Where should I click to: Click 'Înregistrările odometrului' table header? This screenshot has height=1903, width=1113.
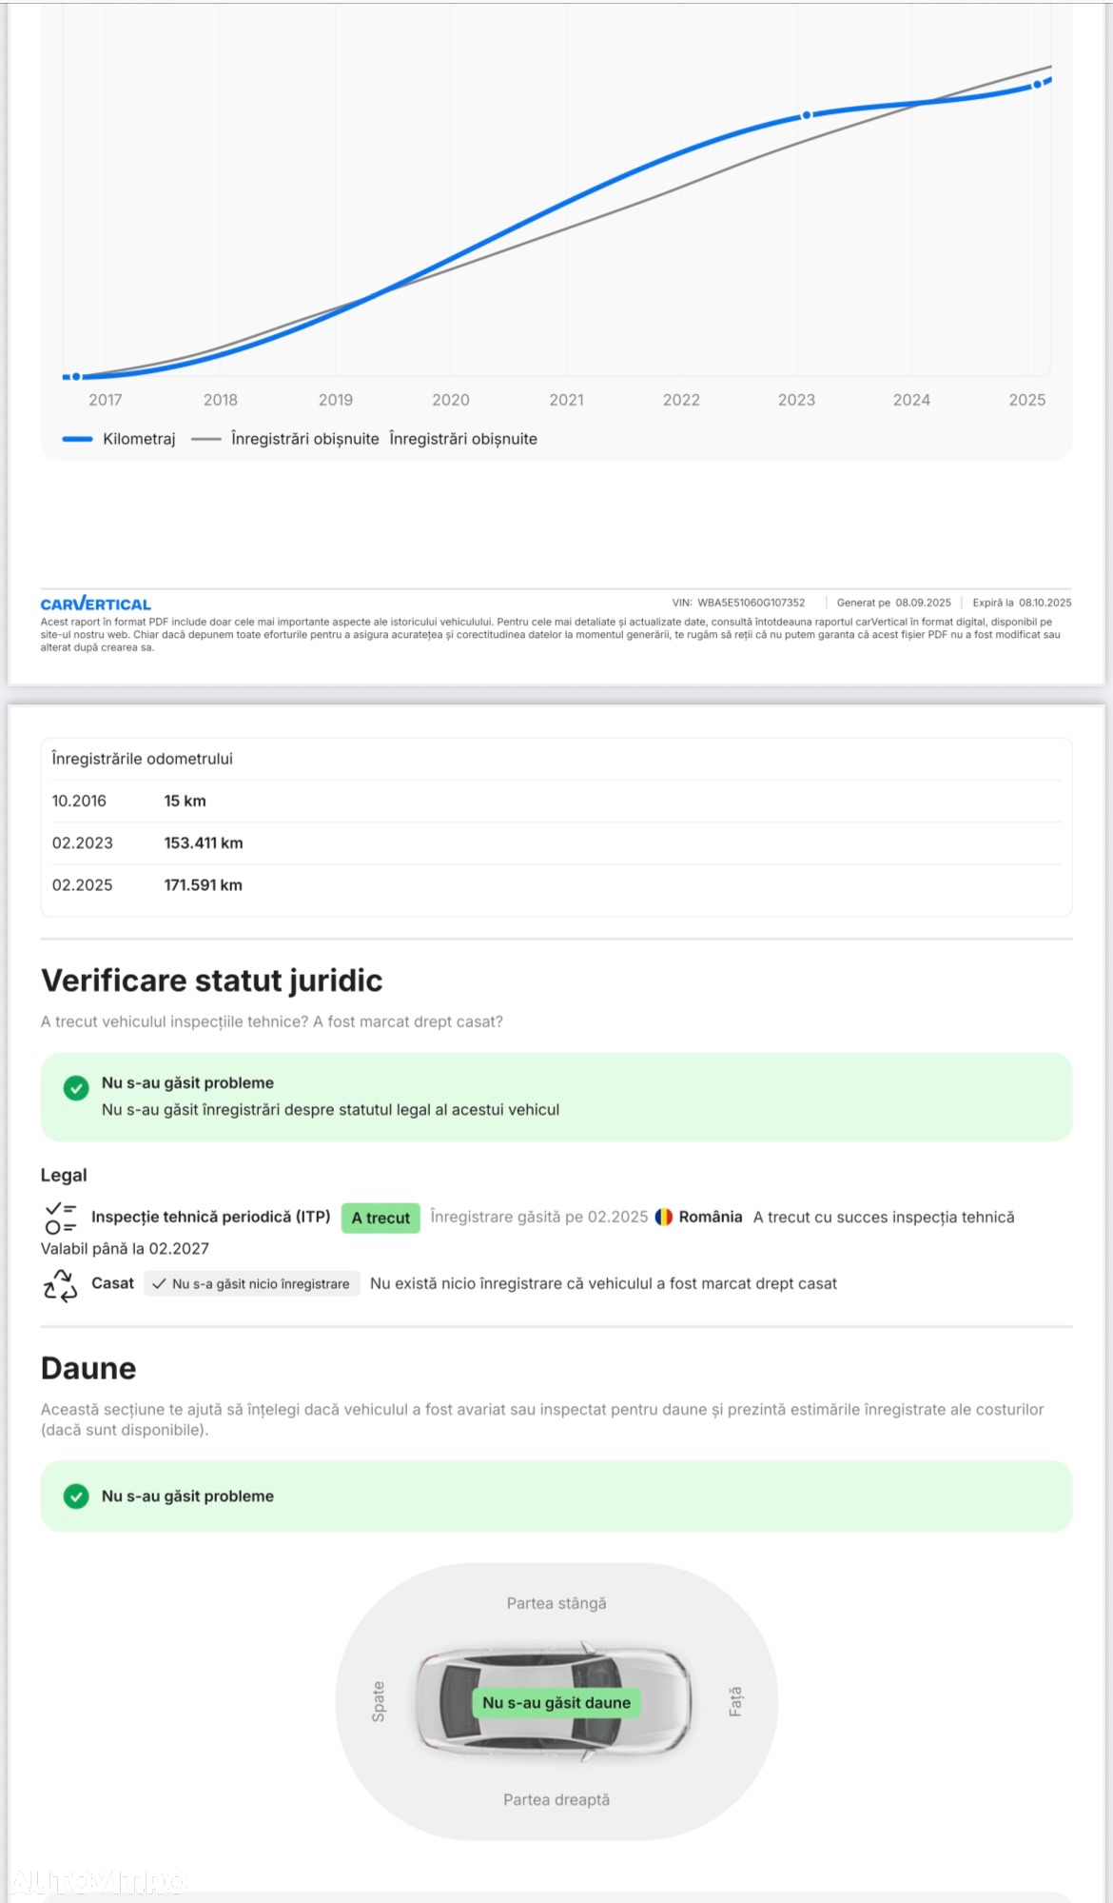point(143,759)
